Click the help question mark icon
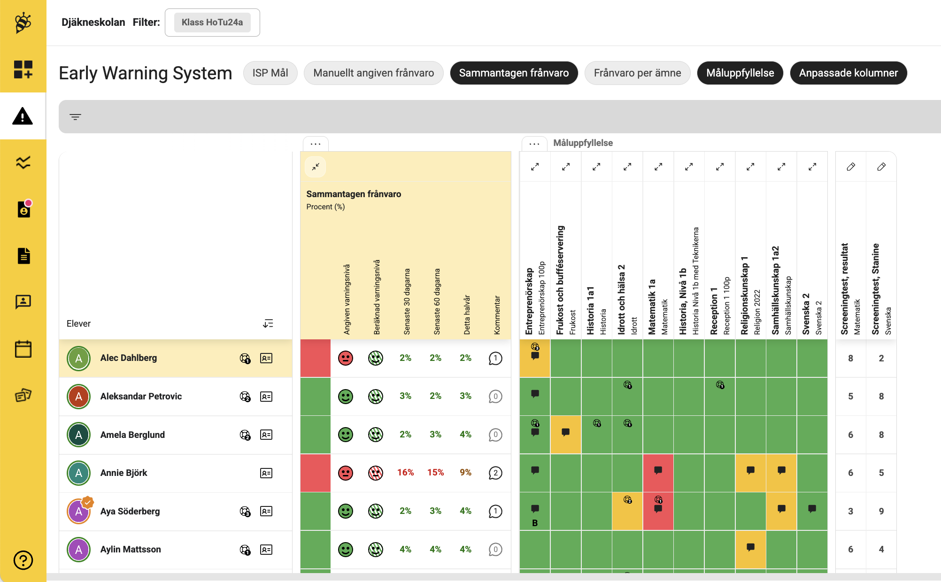The width and height of the screenshot is (941, 582). click(23, 560)
